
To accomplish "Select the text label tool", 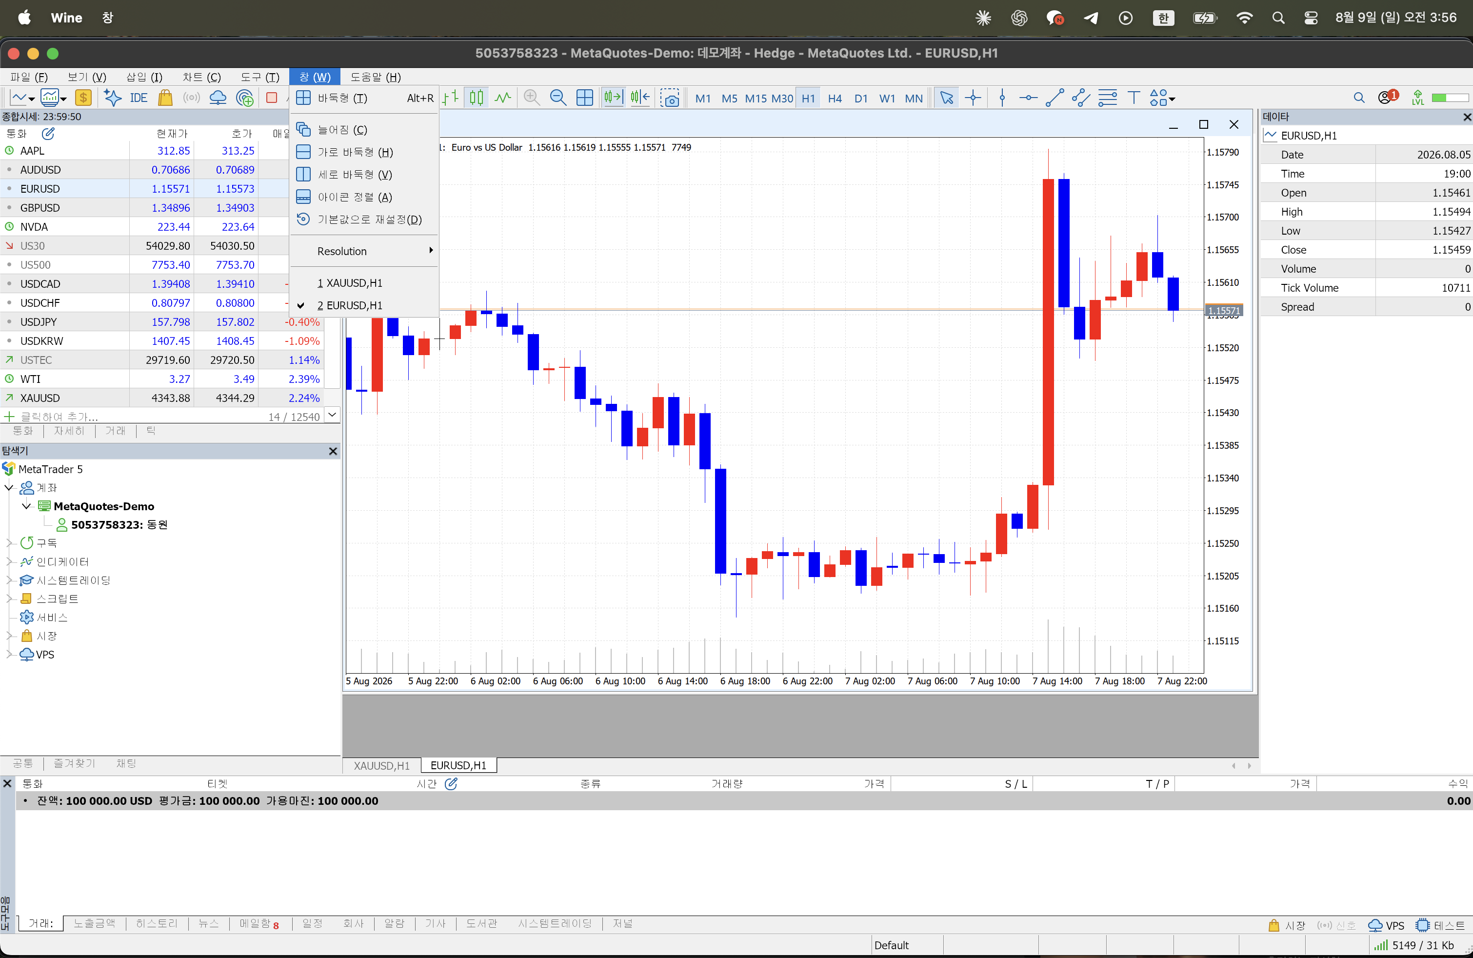I will click(1134, 98).
